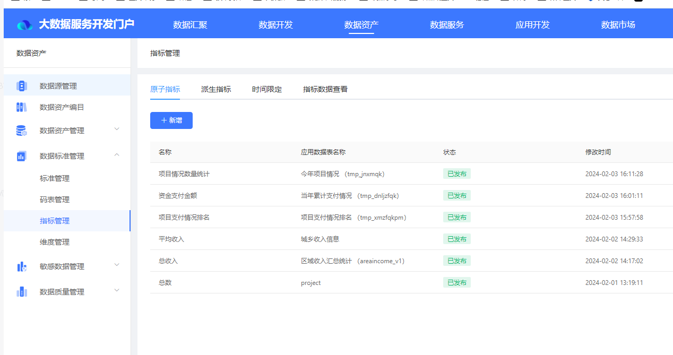This screenshot has width=673, height=355.
Task: Click the 数据标准管理 chart icon
Action: 21,156
